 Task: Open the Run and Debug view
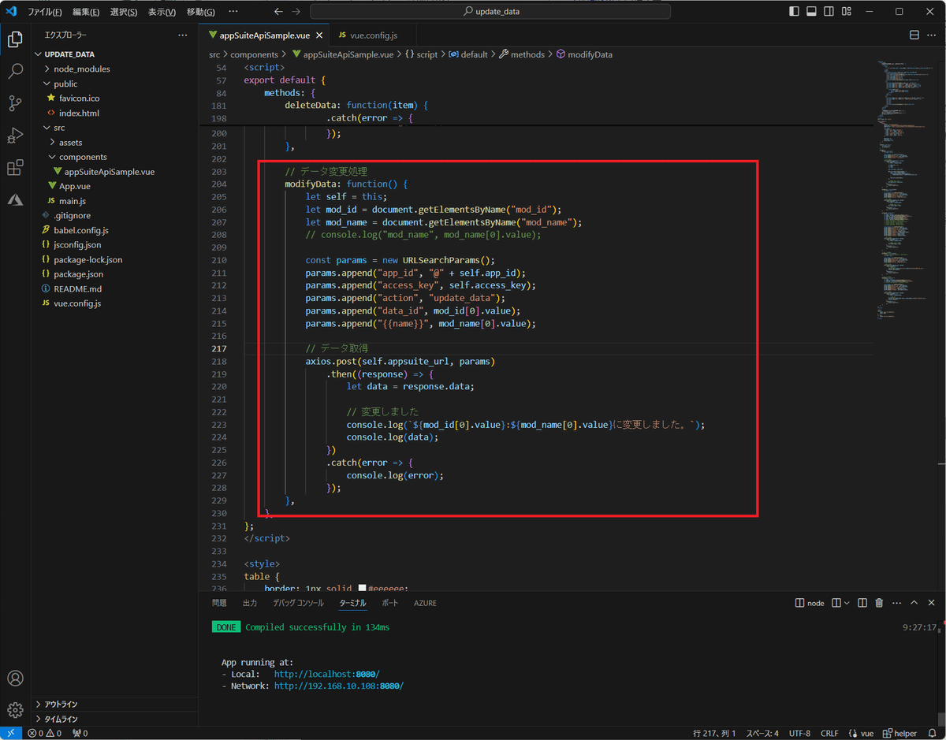tap(15, 136)
